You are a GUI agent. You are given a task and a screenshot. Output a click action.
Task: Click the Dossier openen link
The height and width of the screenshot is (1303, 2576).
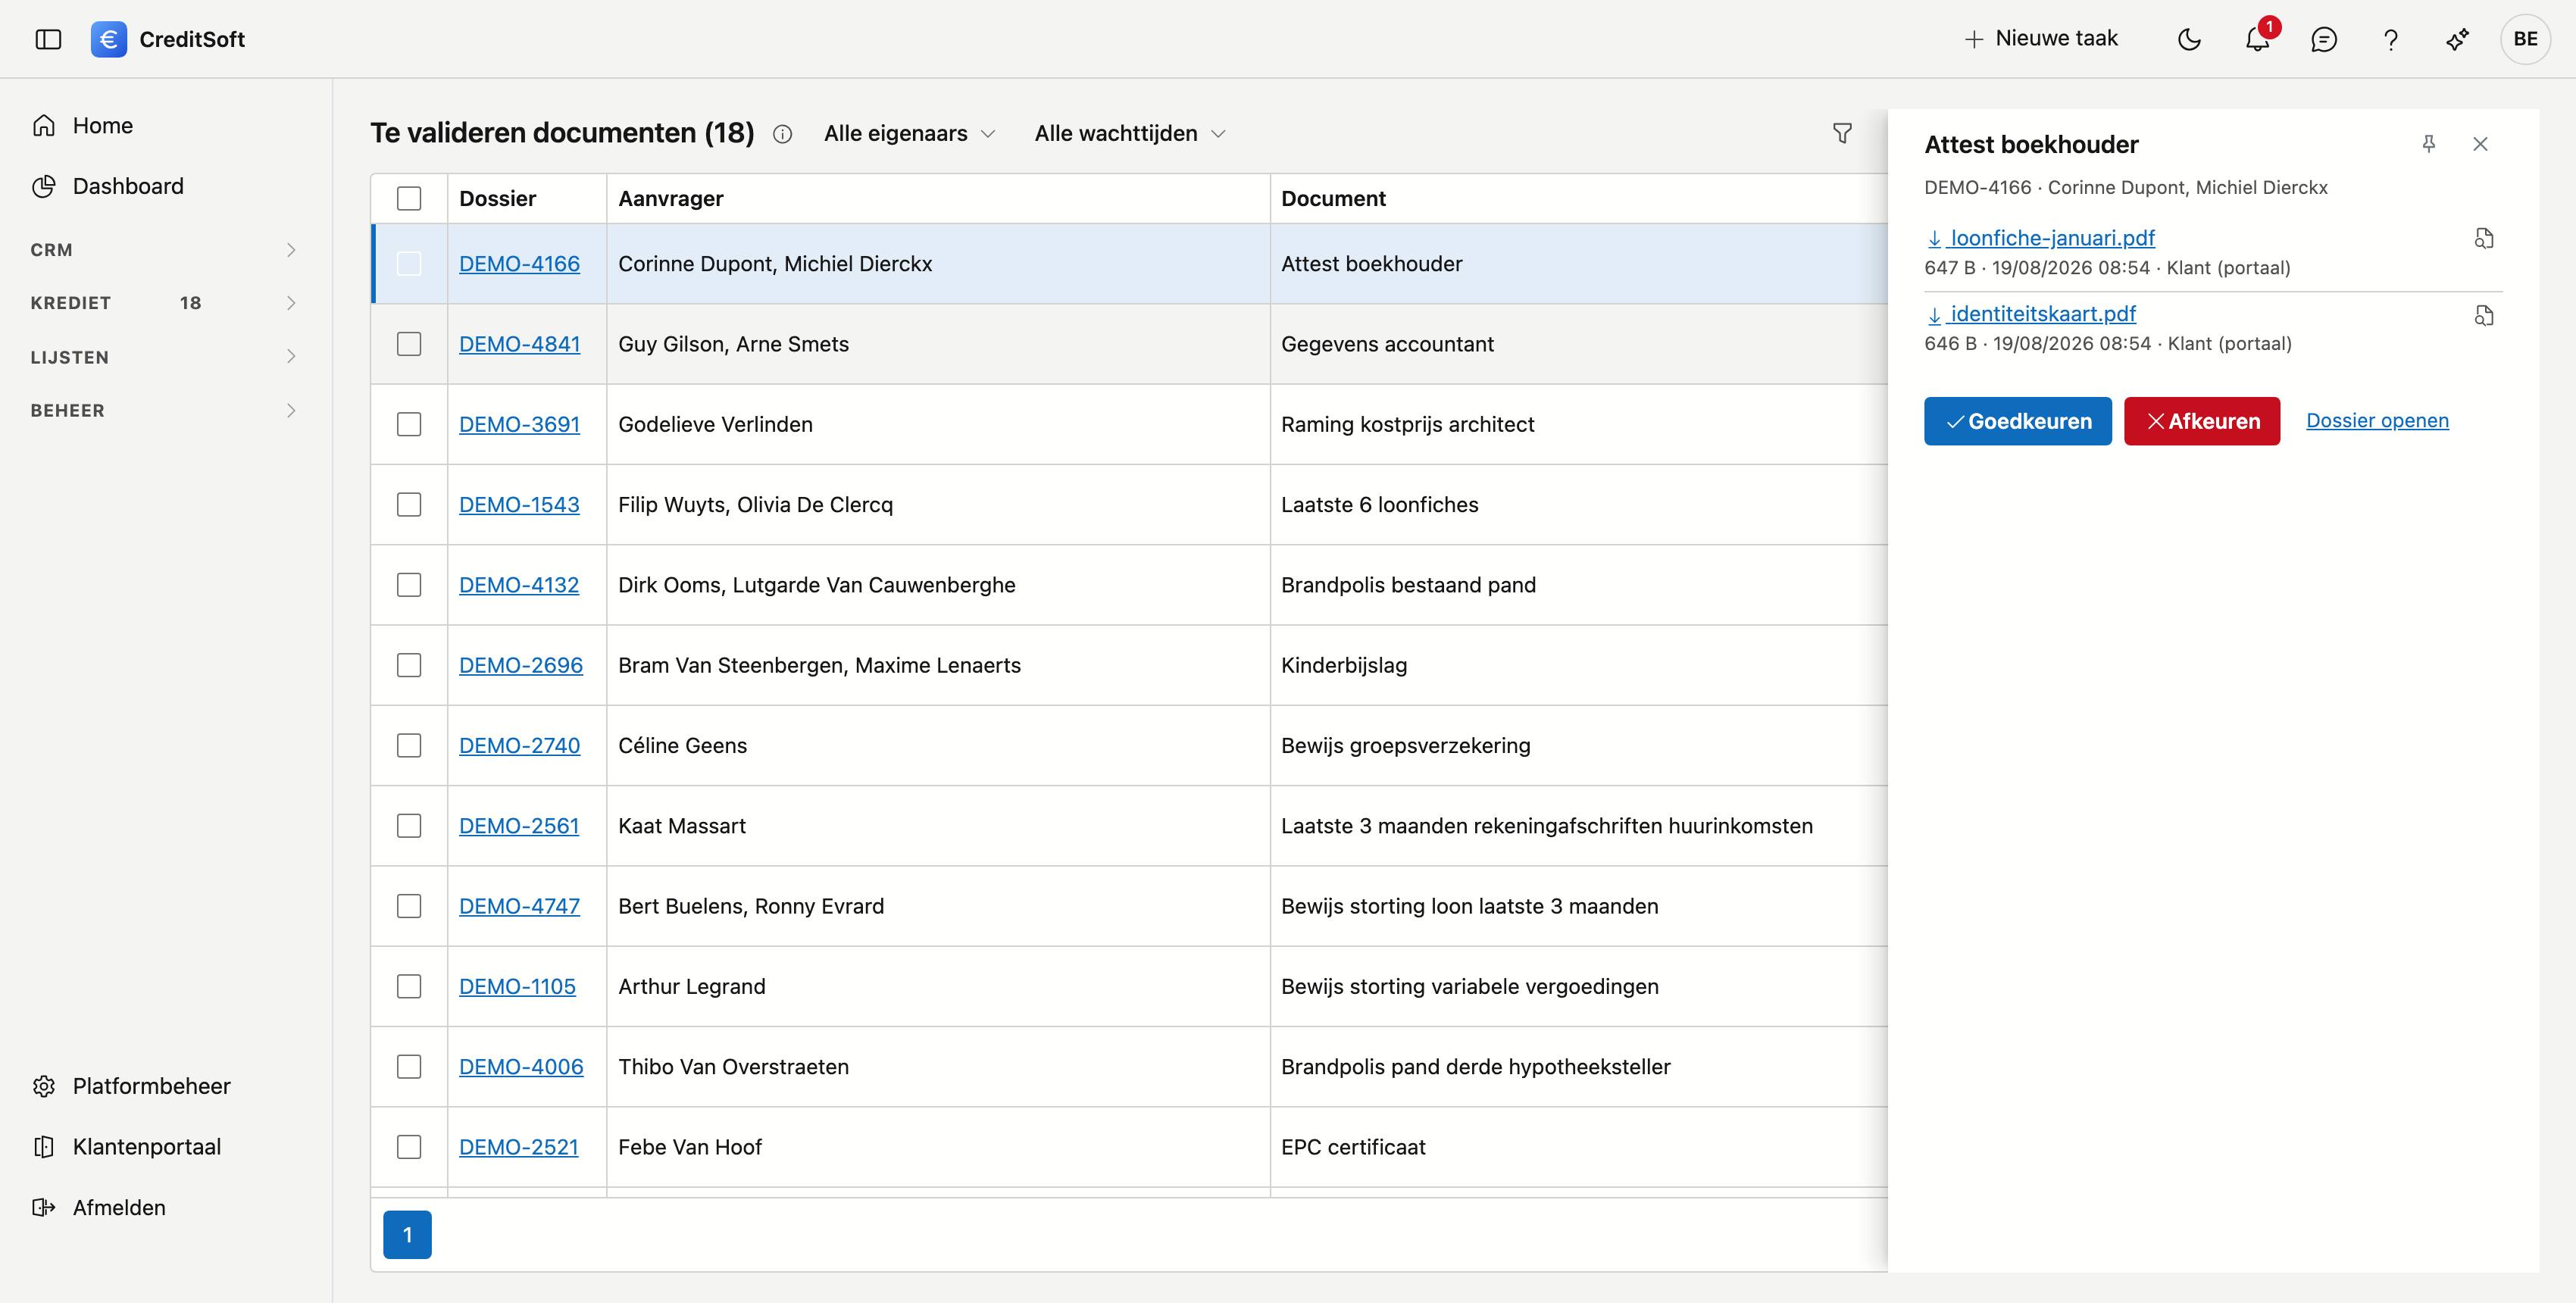pos(2377,421)
